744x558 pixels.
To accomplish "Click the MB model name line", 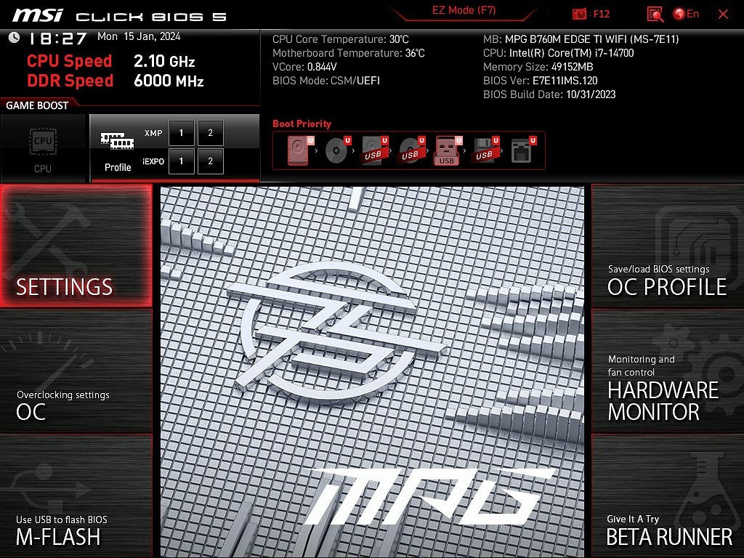I will click(x=581, y=39).
